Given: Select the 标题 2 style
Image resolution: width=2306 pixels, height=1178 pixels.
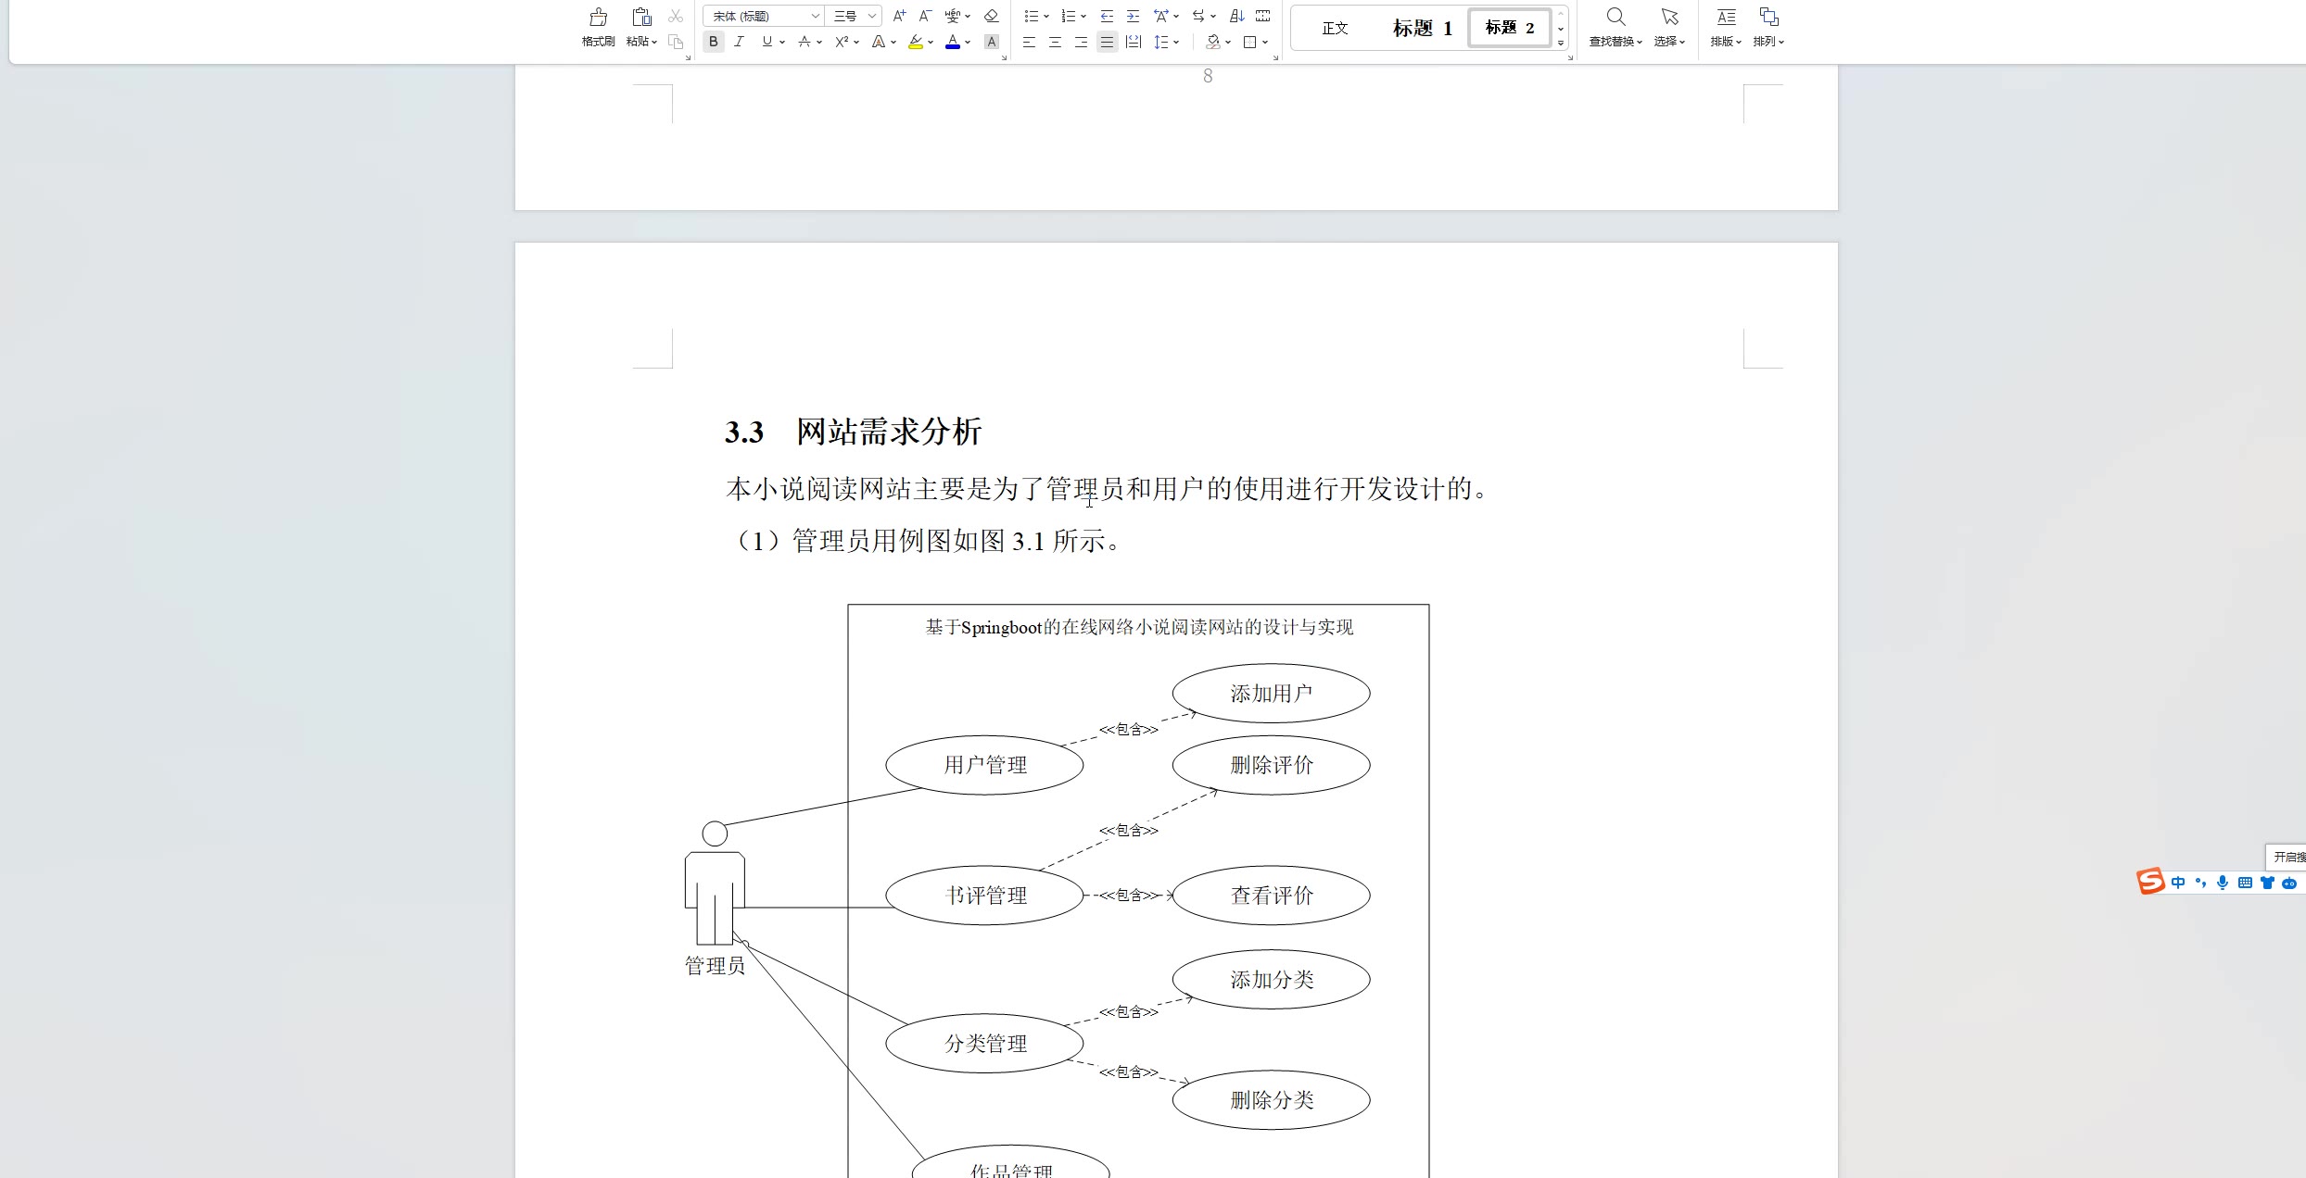Looking at the screenshot, I should (x=1510, y=28).
